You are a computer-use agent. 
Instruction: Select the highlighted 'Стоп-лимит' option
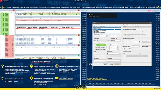[x=107, y=29]
